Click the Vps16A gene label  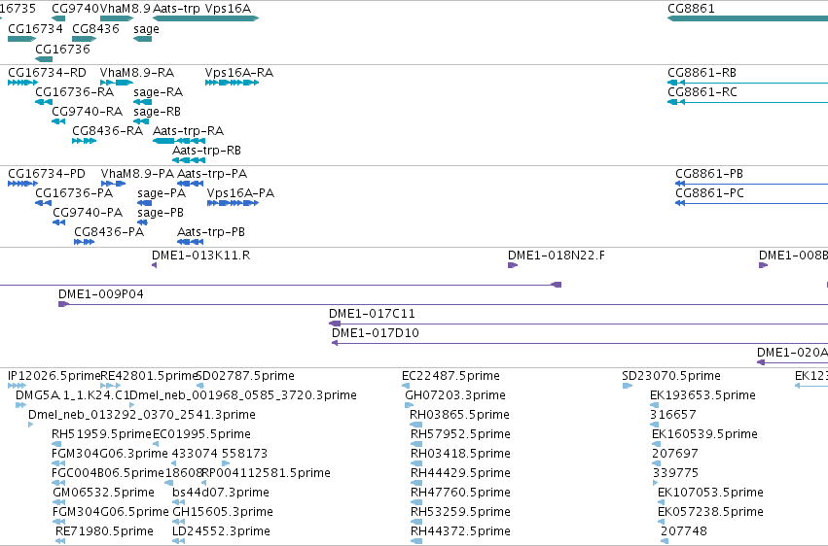pyautogui.click(x=228, y=9)
